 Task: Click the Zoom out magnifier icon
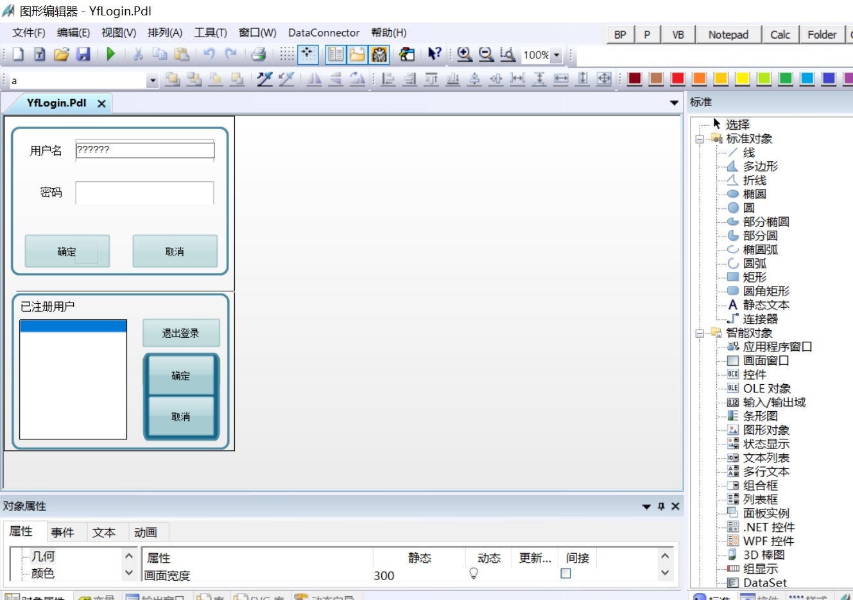tap(487, 55)
